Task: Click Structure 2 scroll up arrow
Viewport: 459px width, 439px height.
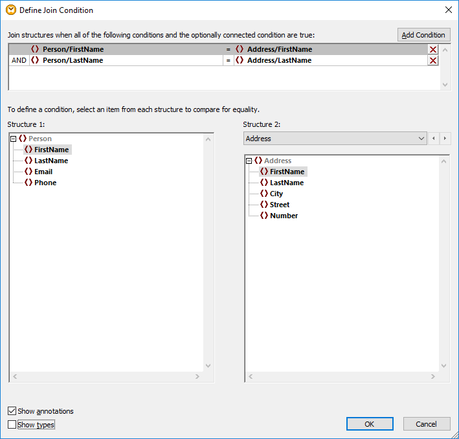Action: (x=443, y=161)
